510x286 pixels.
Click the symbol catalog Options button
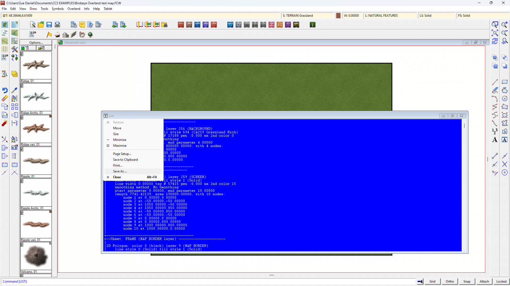tap(36, 43)
